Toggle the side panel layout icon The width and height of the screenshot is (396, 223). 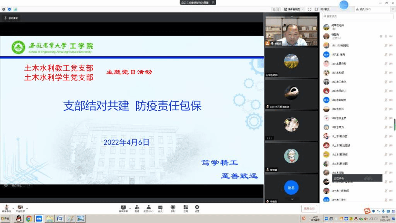(316, 9)
